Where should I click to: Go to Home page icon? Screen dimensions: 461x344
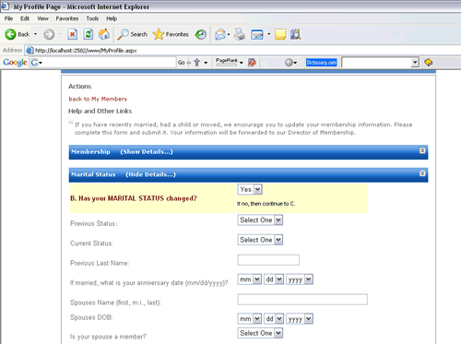coord(104,34)
